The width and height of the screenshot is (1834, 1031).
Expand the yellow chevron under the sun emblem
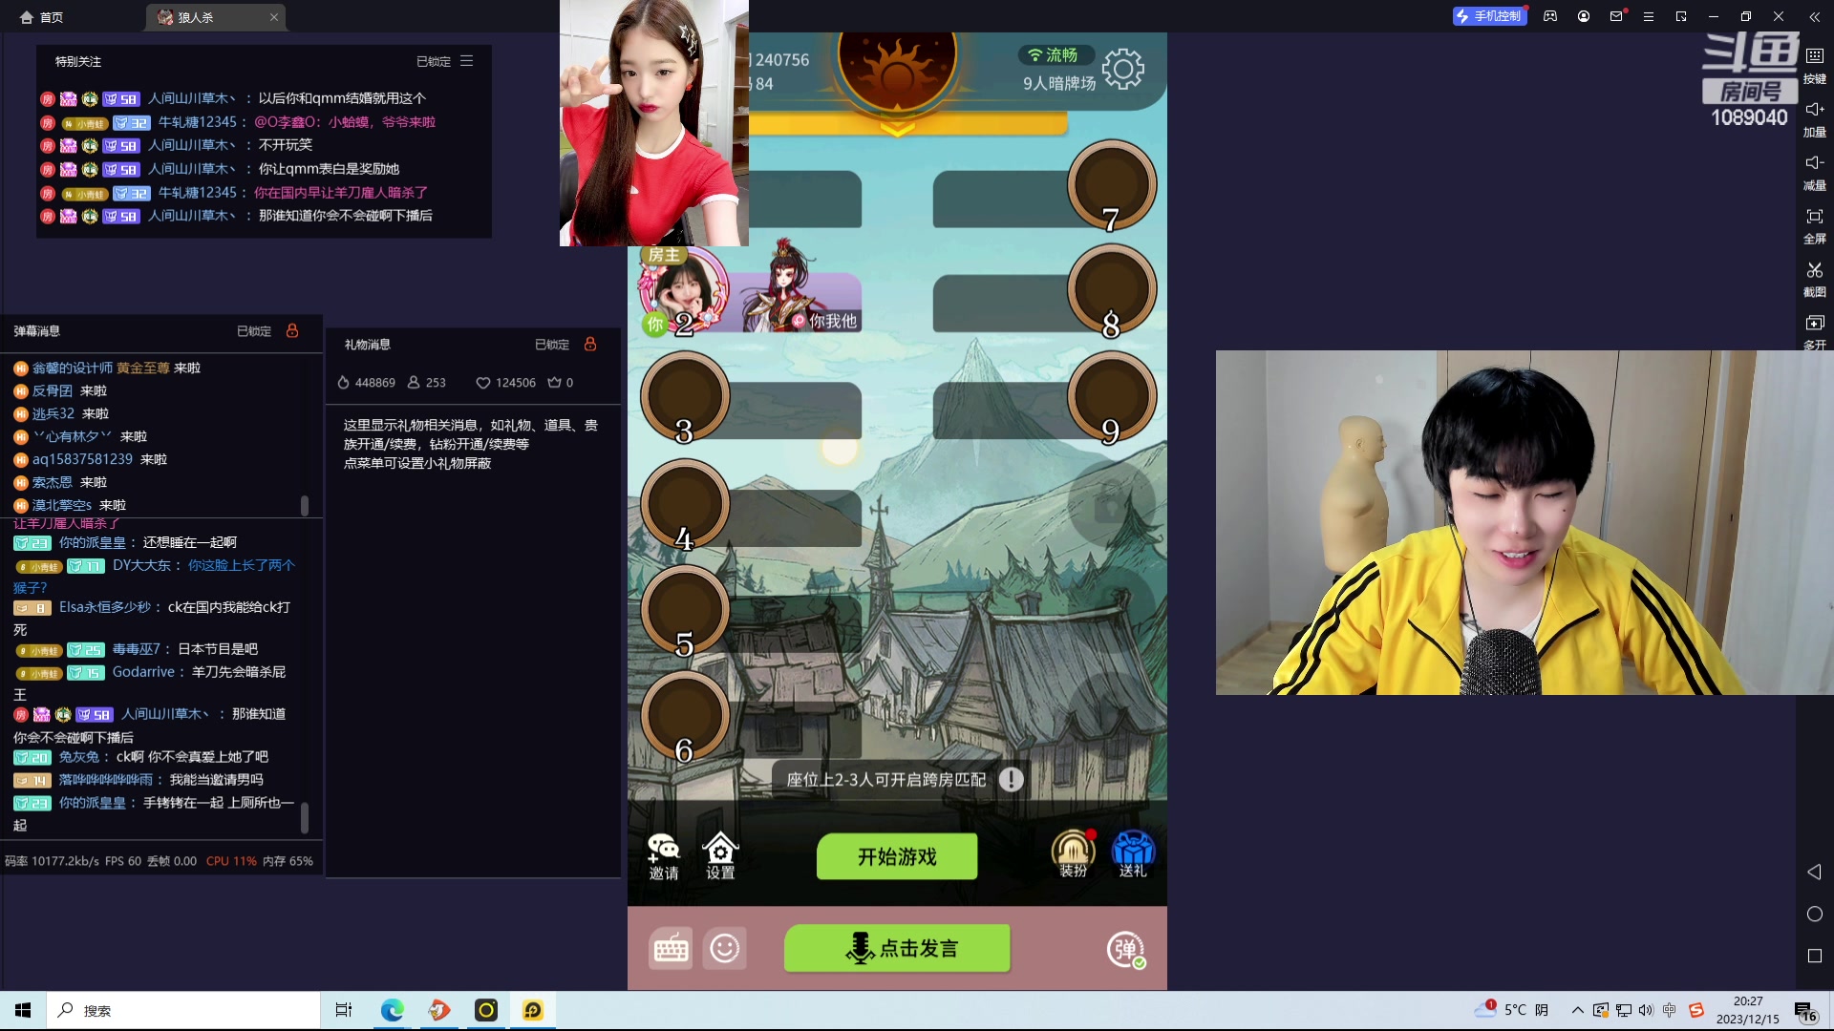point(897,129)
